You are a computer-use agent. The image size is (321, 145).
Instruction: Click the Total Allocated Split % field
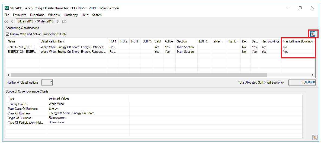point(302,83)
